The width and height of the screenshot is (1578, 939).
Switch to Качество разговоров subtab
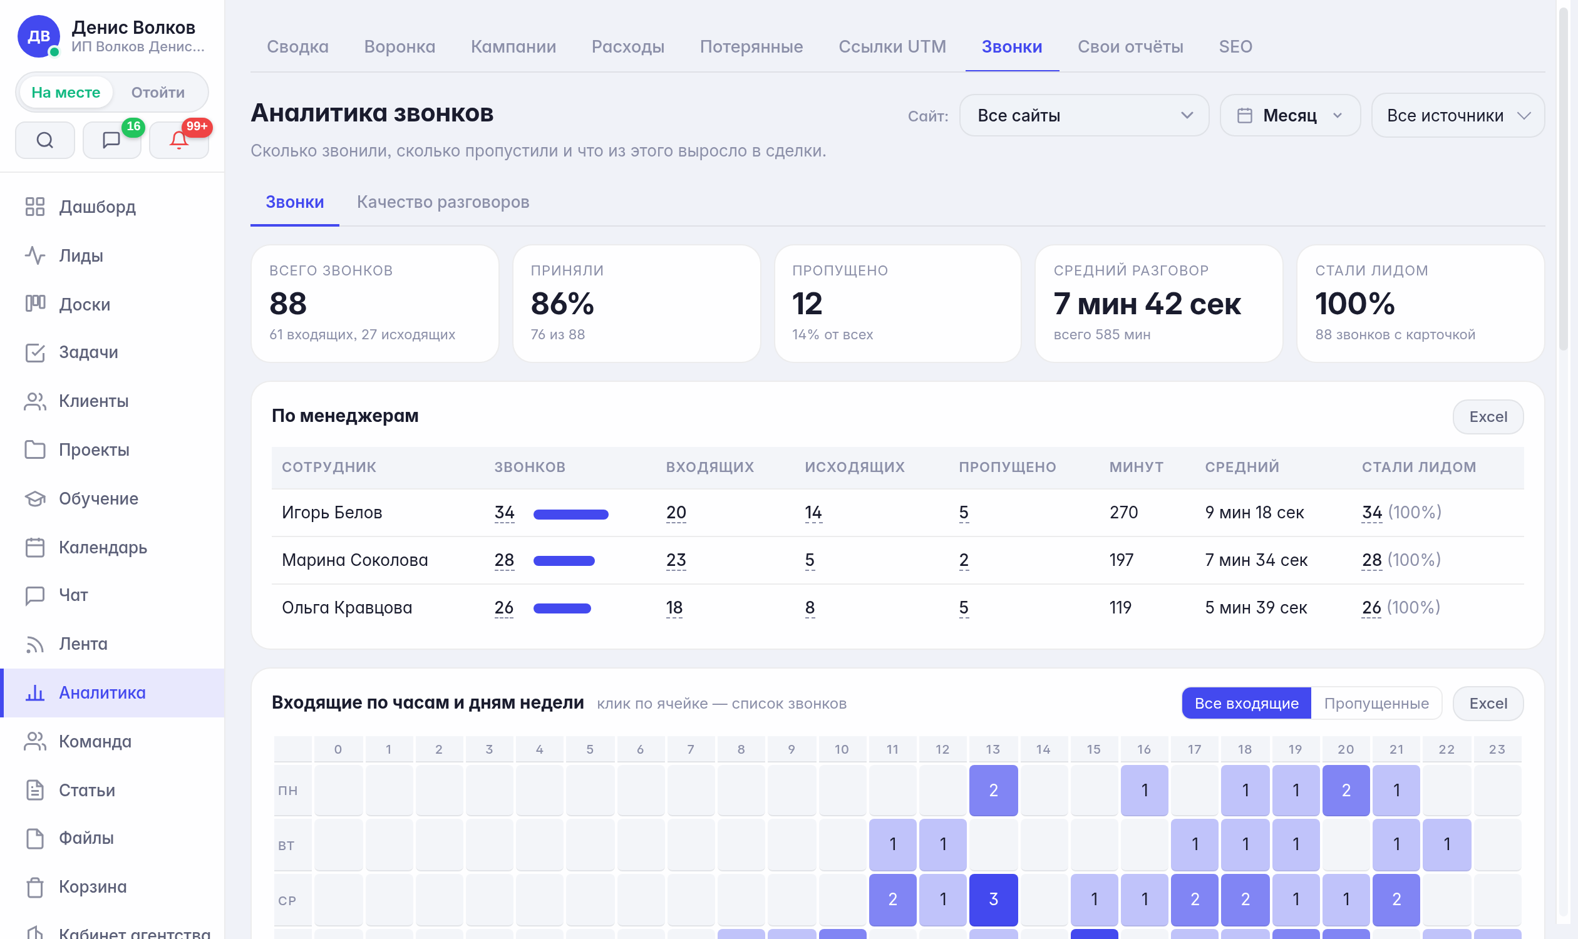click(443, 202)
